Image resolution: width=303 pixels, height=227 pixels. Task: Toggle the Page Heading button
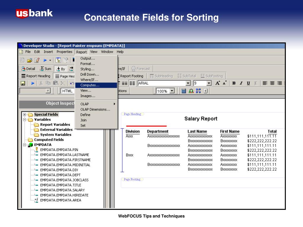click(x=64, y=76)
